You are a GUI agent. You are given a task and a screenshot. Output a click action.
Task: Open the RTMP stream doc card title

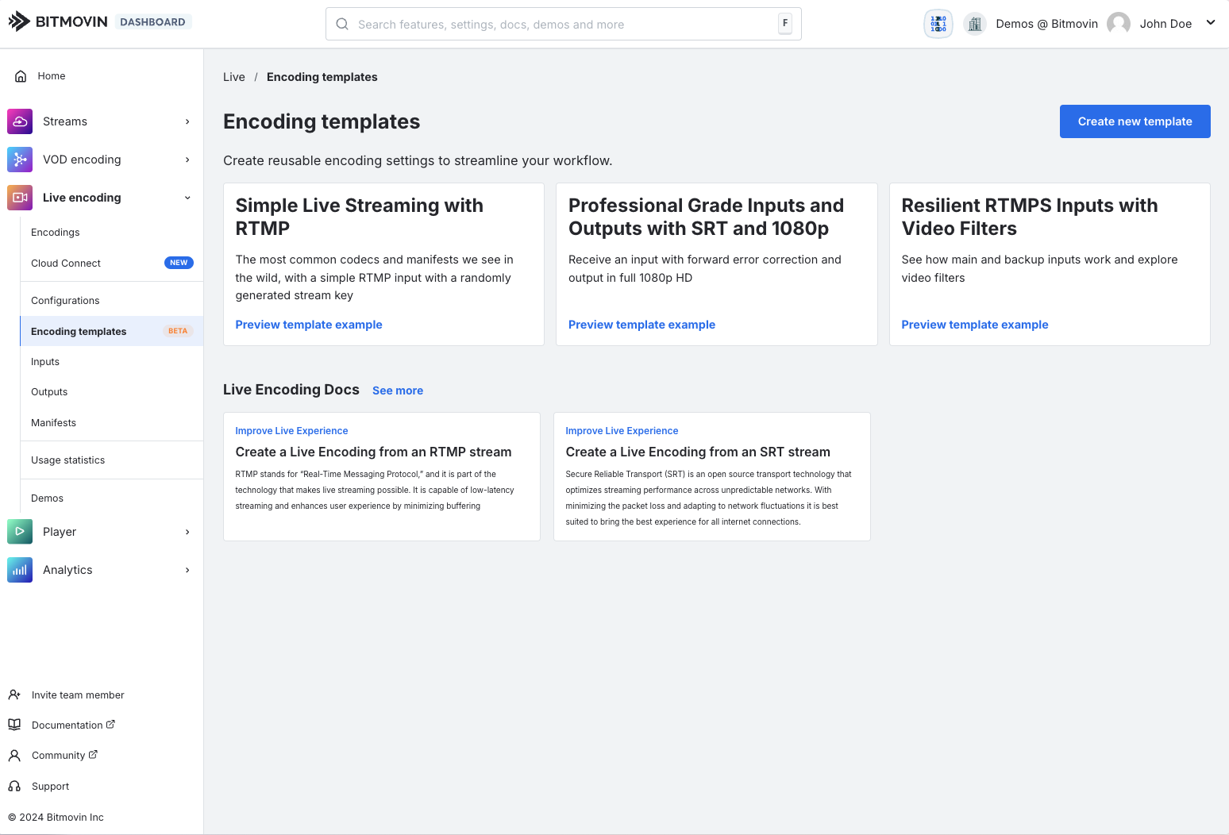[x=373, y=452]
